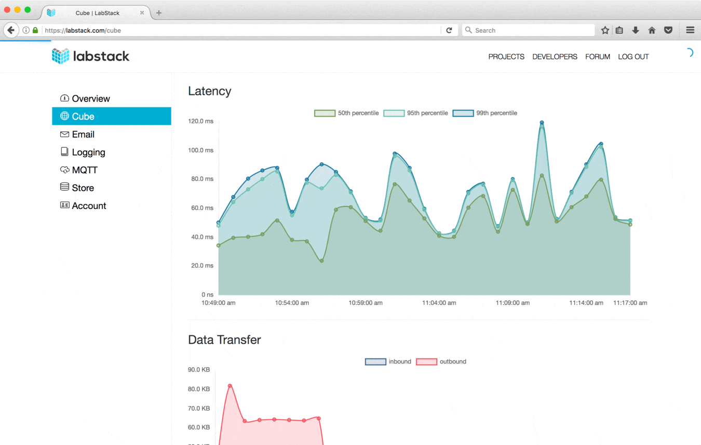Click the 10:59:00 am x-axis label
The height and width of the screenshot is (445, 701).
[366, 303]
